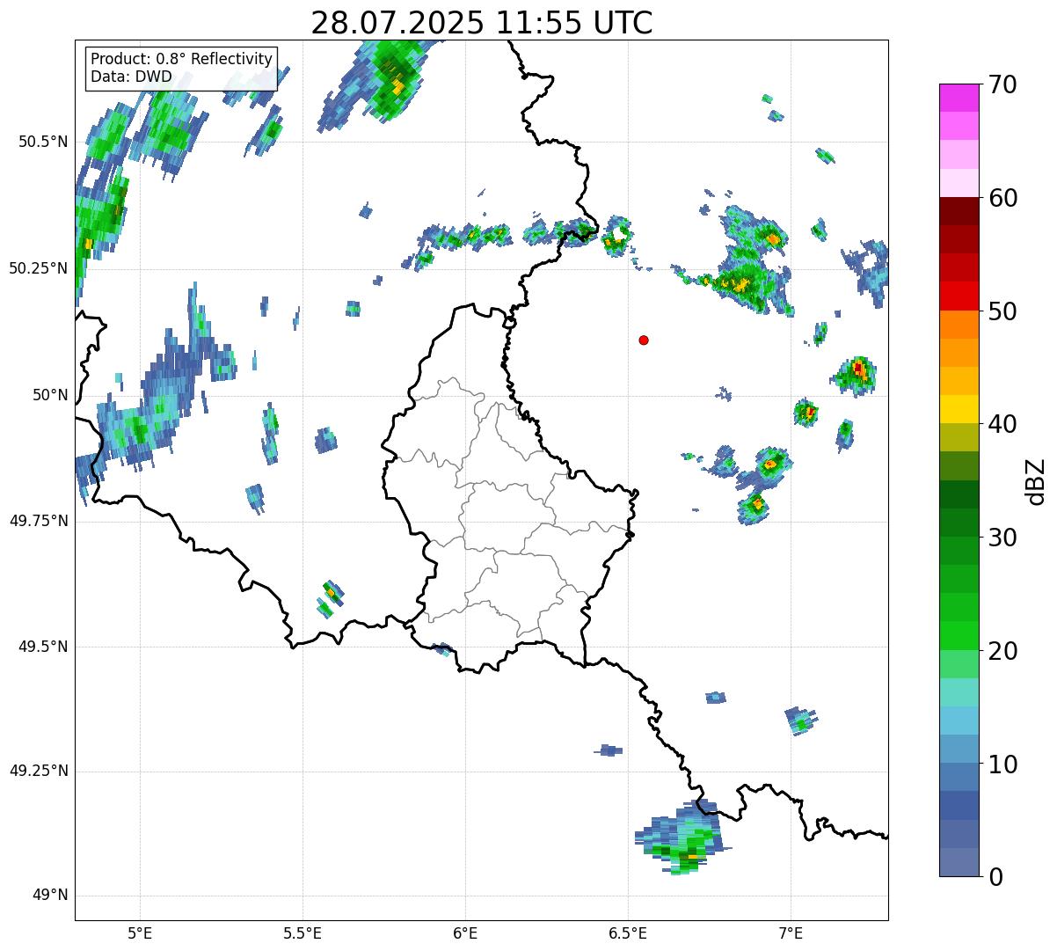
Task: Click the latitude label 49°N
Action: tap(50, 896)
